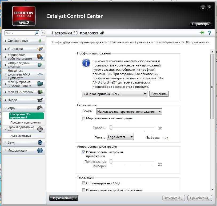Click the Radeon Graphics AMD logo
The width and height of the screenshot is (217, 206).
[x=24, y=16]
